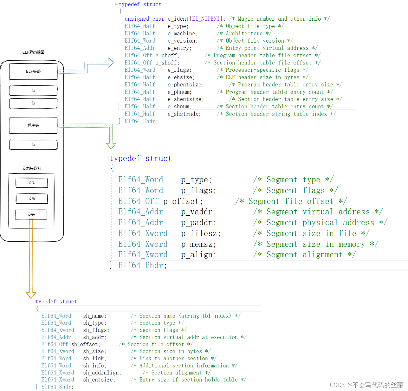Click the 'Segment alignment' comment
Screen dimensions: 408x391
pyautogui.click(x=304, y=255)
